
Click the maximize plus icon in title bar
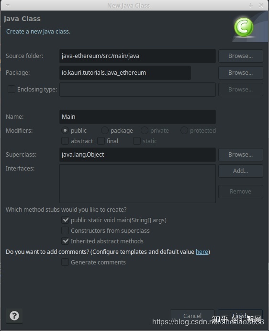click(251, 5)
